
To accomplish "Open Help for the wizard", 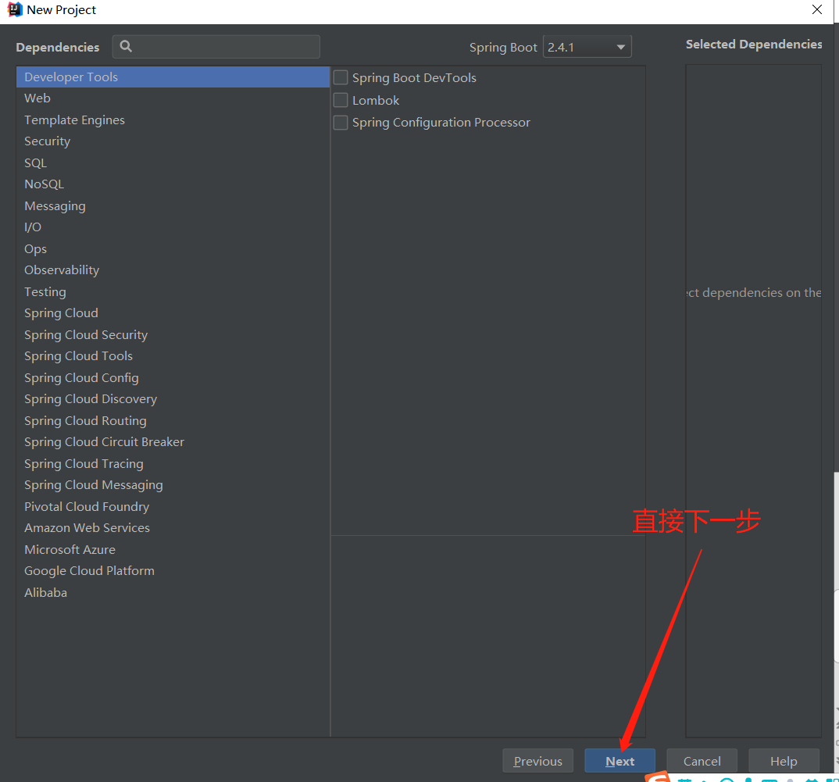I will [784, 761].
